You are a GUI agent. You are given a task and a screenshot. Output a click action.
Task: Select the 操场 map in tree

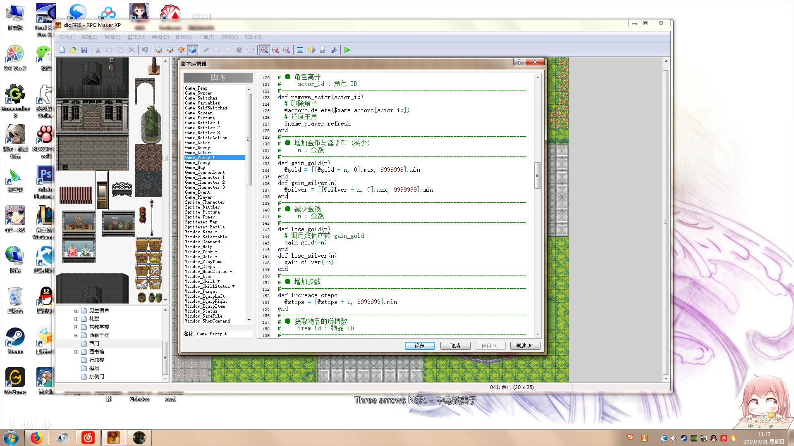(94, 368)
